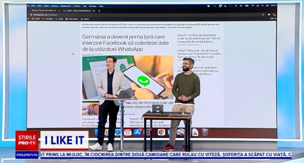Open Returnal PlayStation 5 game article
304x163 pixels.
pyautogui.click(x=198, y=54)
